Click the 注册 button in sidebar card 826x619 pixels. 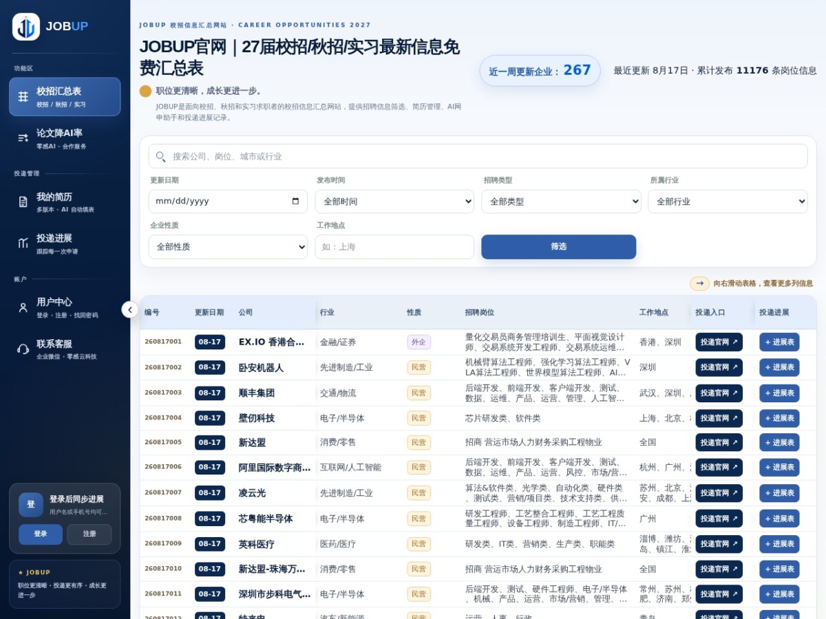[x=89, y=534]
